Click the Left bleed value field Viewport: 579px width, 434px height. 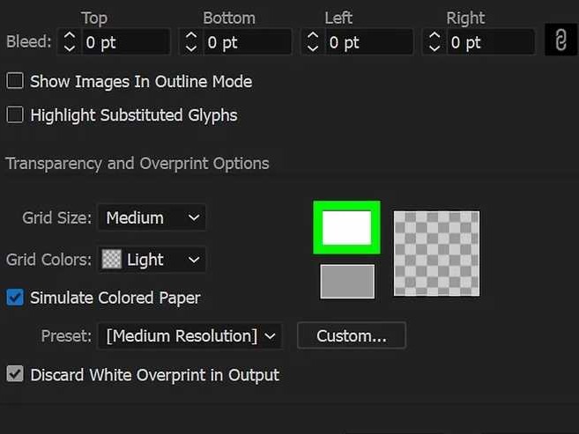tap(367, 42)
